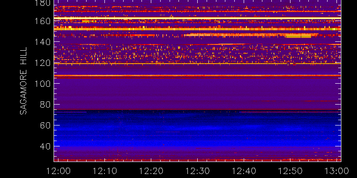This screenshot has width=357, height=178.
Task: Click the 13:00 time axis label
Action: coord(337,171)
